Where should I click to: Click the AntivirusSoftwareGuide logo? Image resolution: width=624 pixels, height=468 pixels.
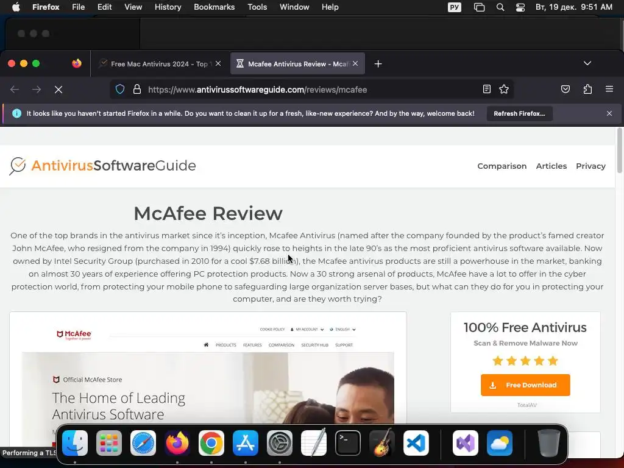pos(102,166)
